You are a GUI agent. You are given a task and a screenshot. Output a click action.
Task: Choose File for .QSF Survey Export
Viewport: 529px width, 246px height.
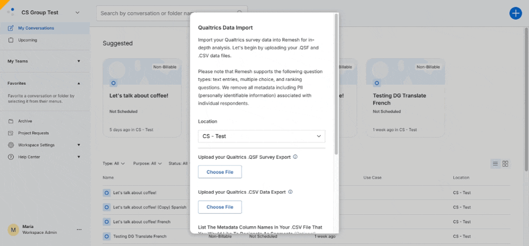(x=219, y=172)
